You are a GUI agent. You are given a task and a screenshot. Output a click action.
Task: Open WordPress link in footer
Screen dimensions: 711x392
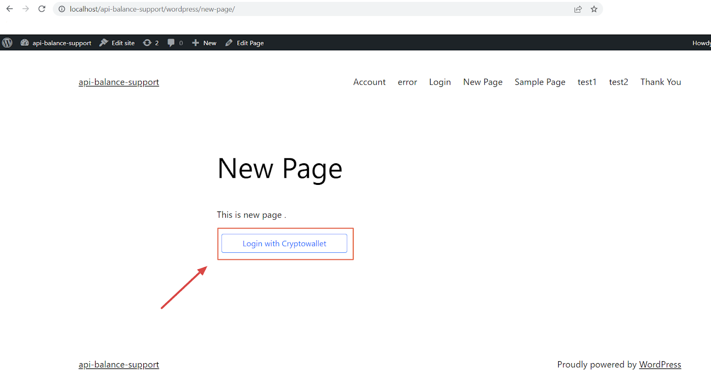[x=660, y=365]
